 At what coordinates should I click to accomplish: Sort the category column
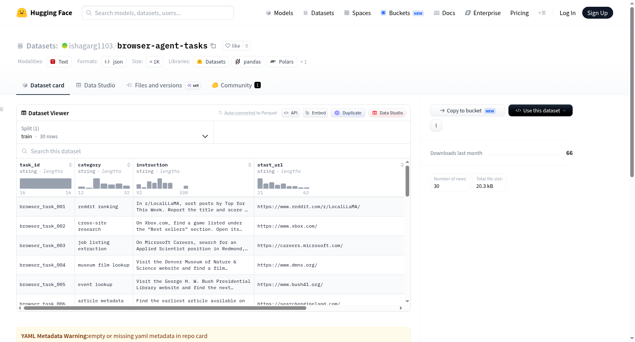129,165
